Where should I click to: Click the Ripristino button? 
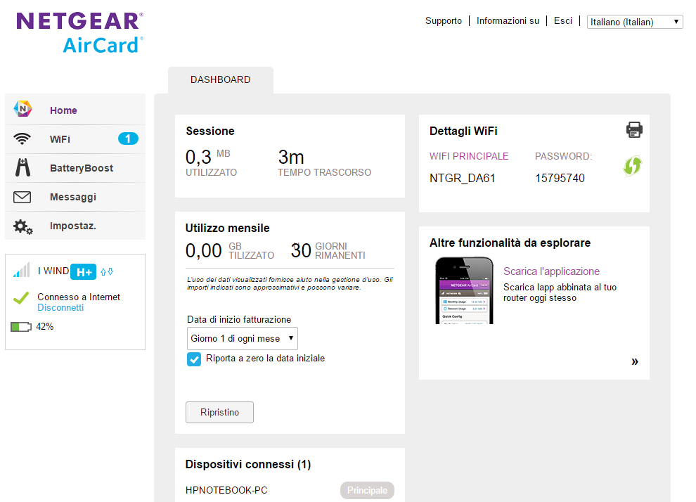click(220, 412)
